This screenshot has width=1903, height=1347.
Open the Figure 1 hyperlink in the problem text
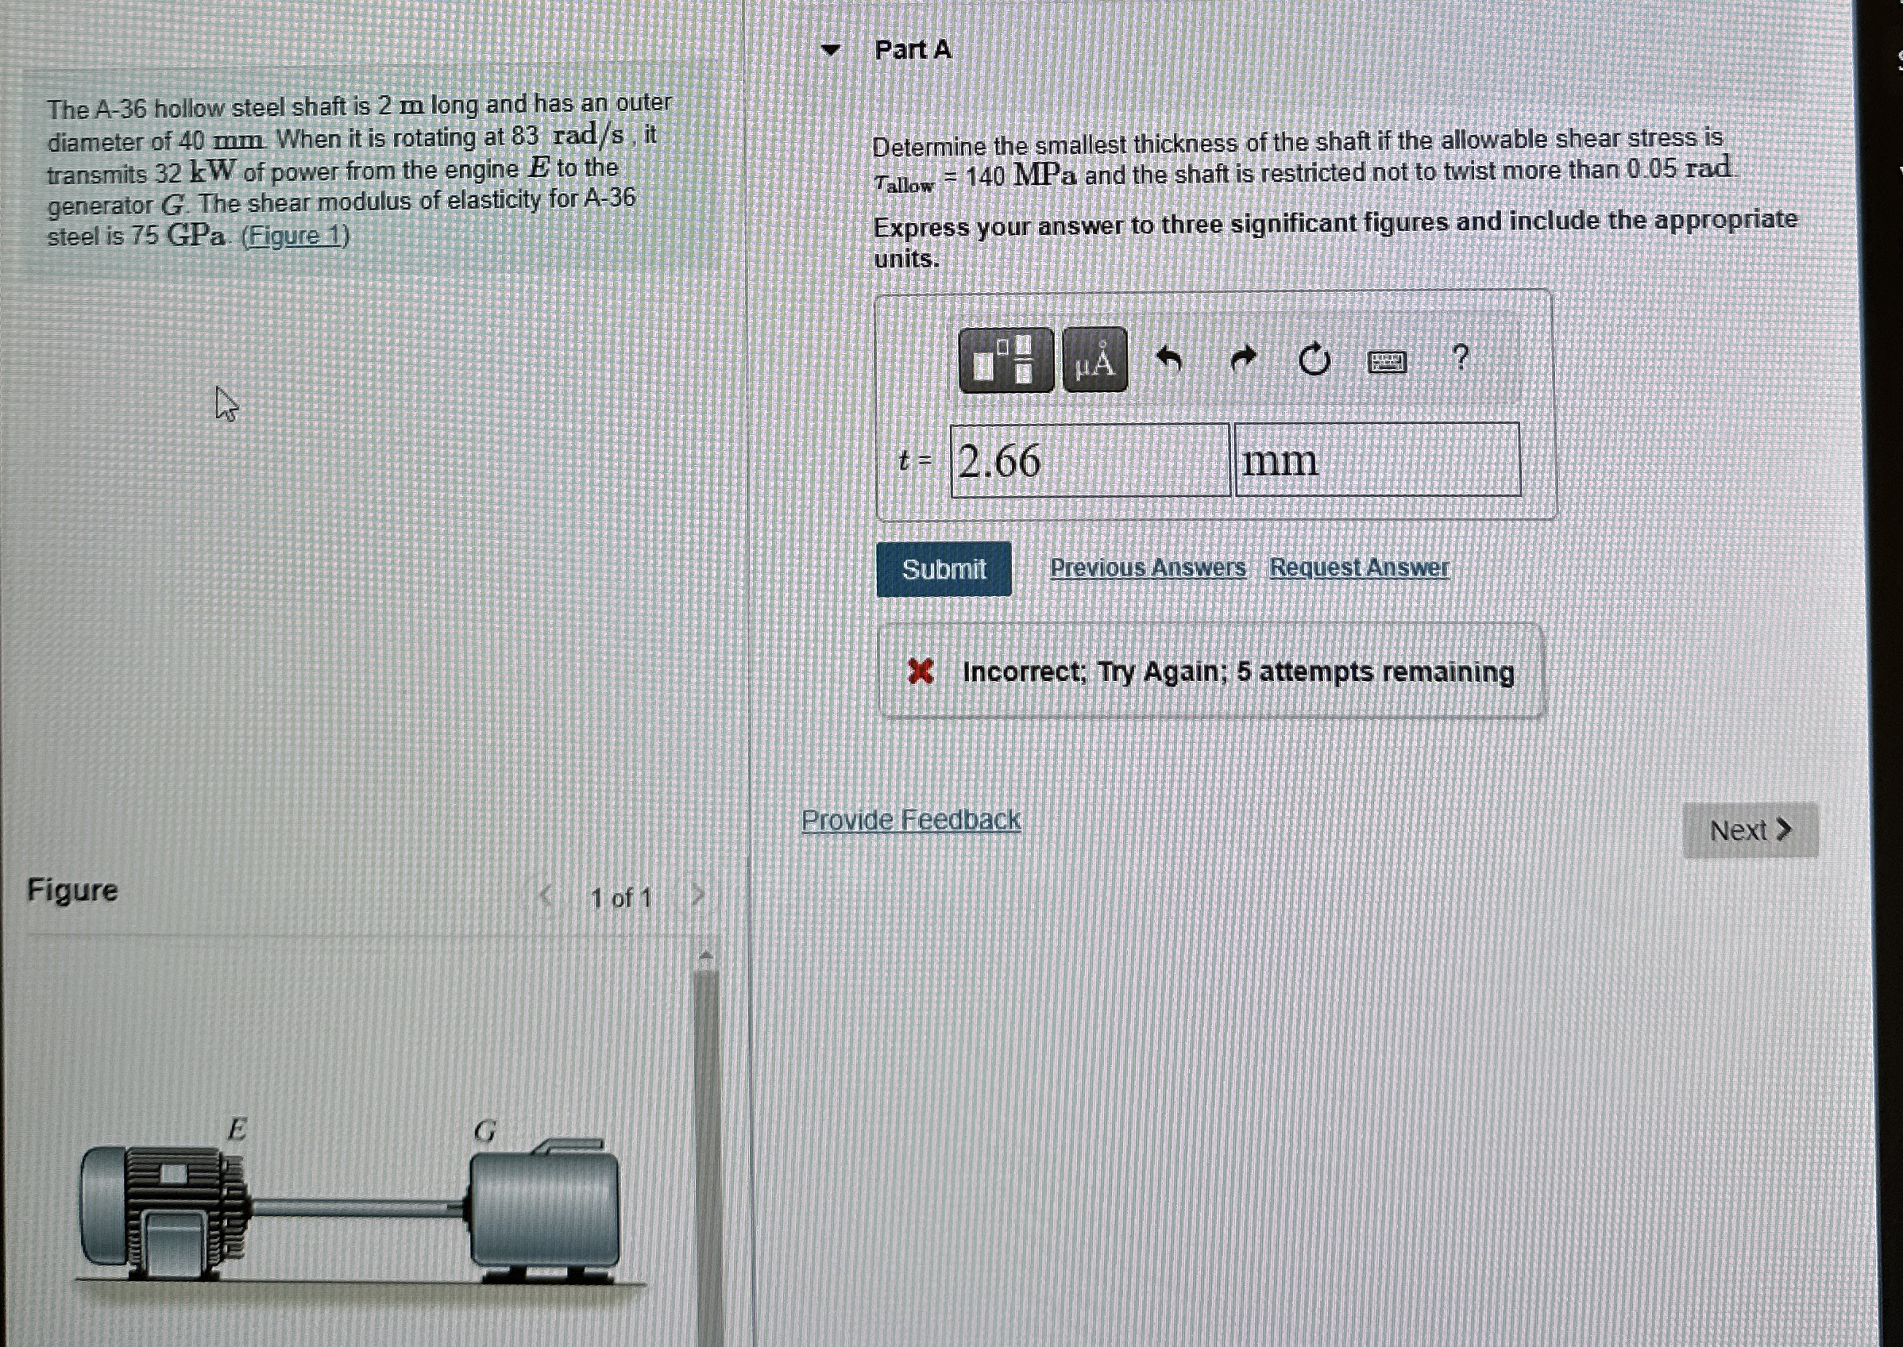click(308, 237)
